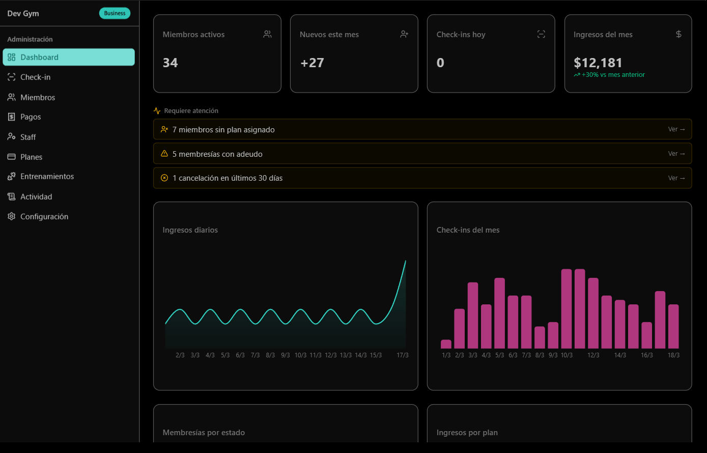Click the Business badge next to Dev Gym
Image resolution: width=707 pixels, height=453 pixels.
(x=115, y=13)
